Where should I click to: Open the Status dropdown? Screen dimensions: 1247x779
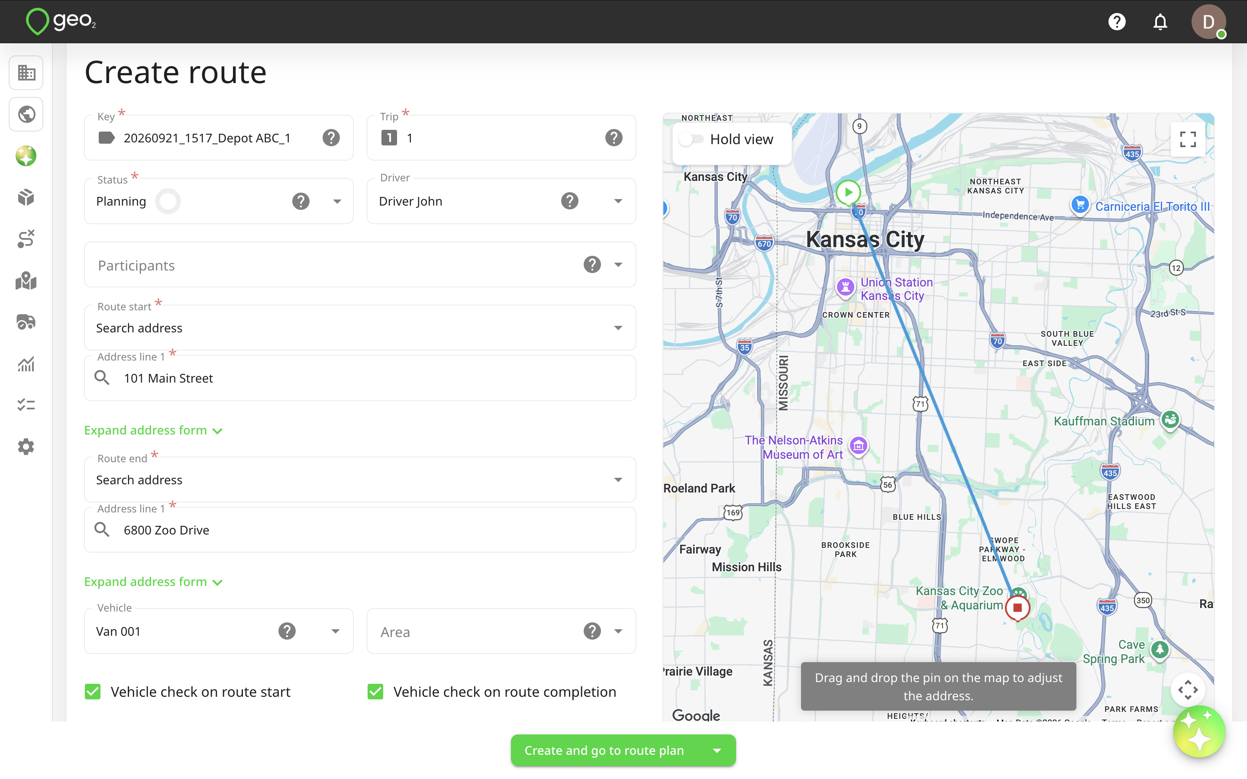pos(337,201)
